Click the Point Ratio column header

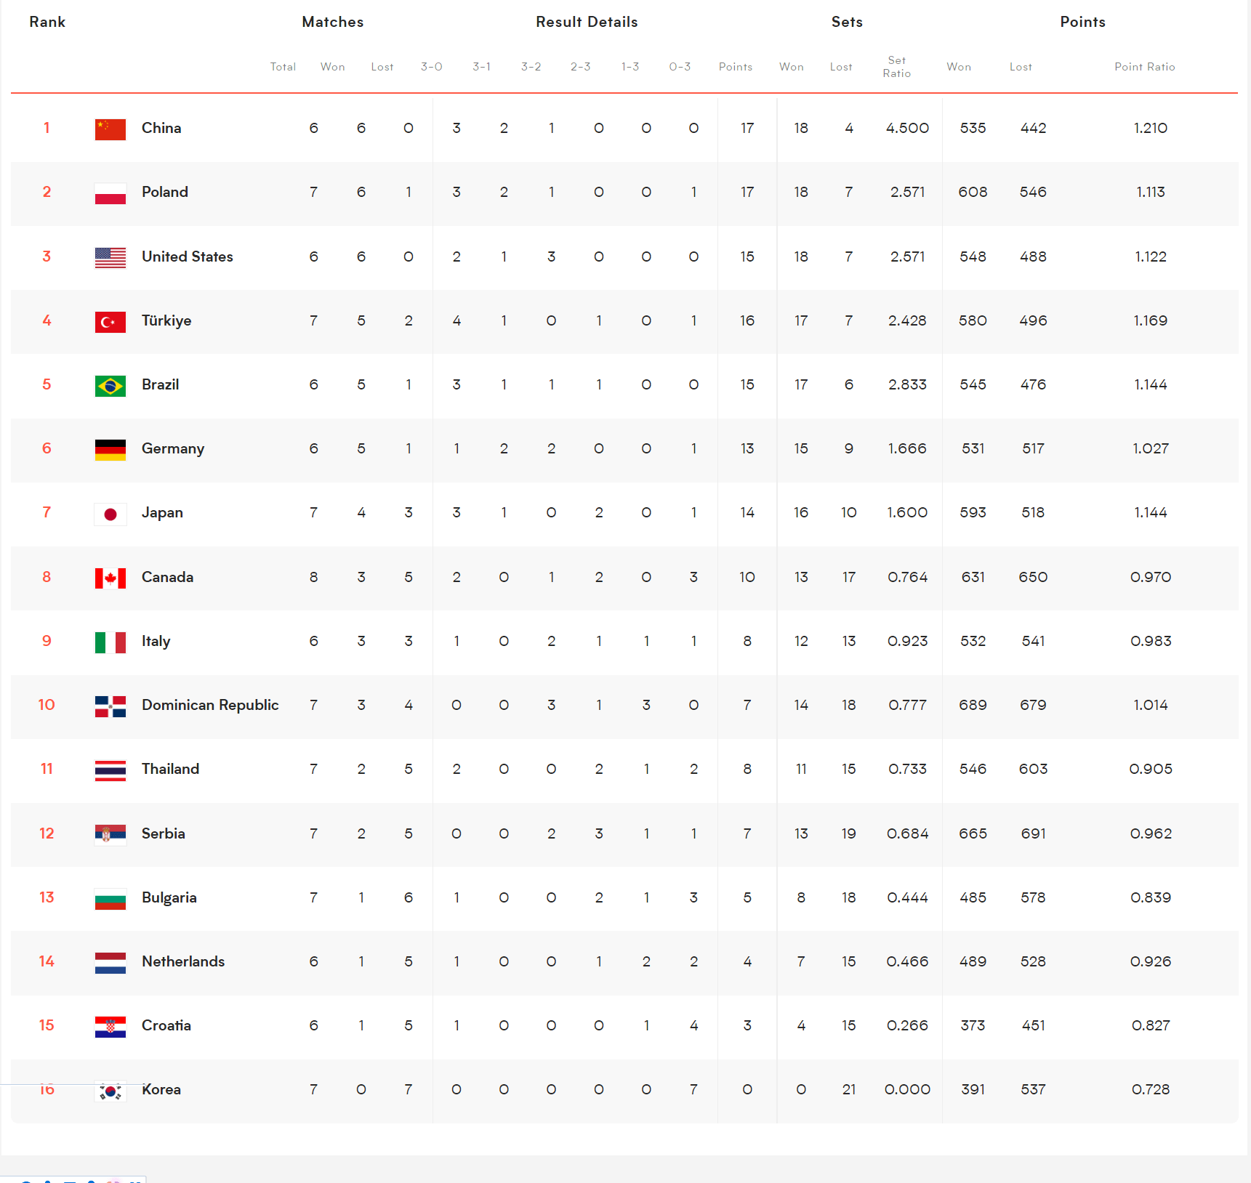(1145, 67)
